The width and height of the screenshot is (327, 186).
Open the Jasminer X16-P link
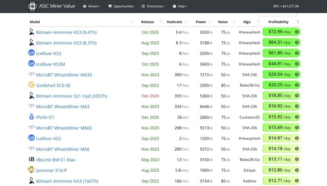pyautogui.click(x=51, y=171)
